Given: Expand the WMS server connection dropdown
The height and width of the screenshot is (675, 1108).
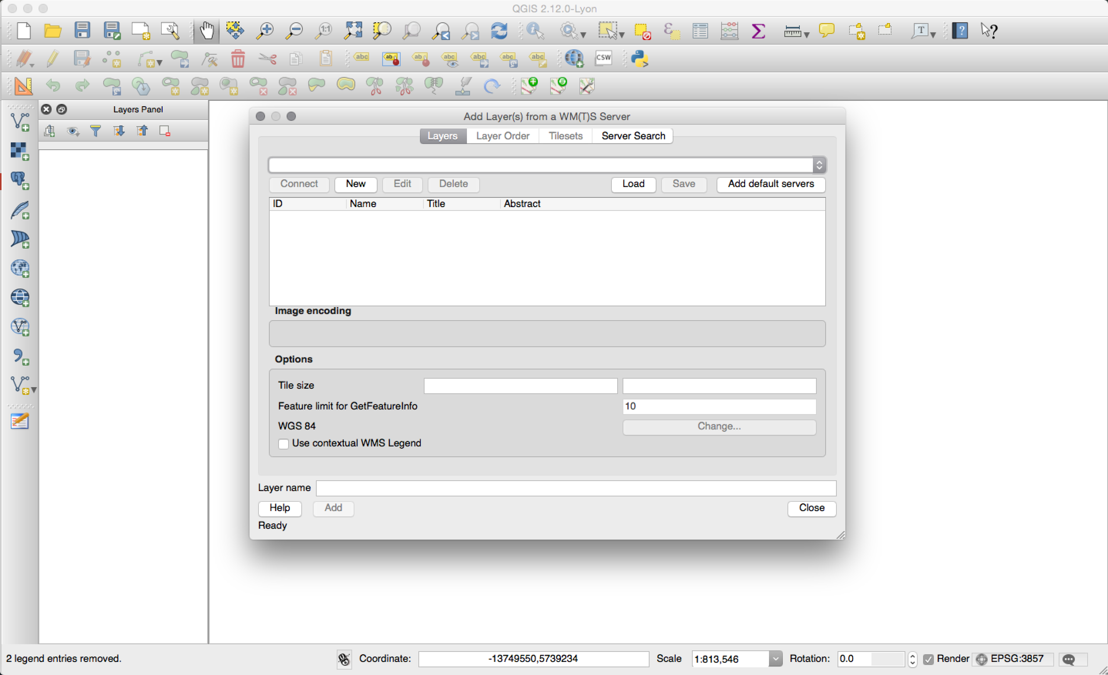Looking at the screenshot, I should [x=819, y=165].
